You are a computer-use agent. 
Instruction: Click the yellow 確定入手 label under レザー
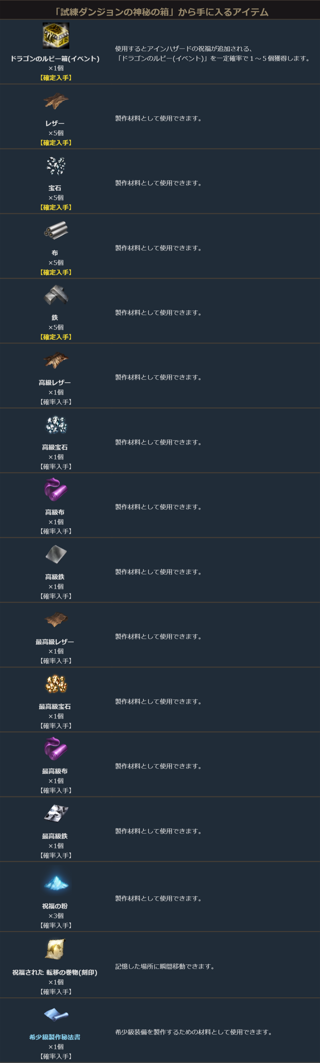pyautogui.click(x=56, y=143)
